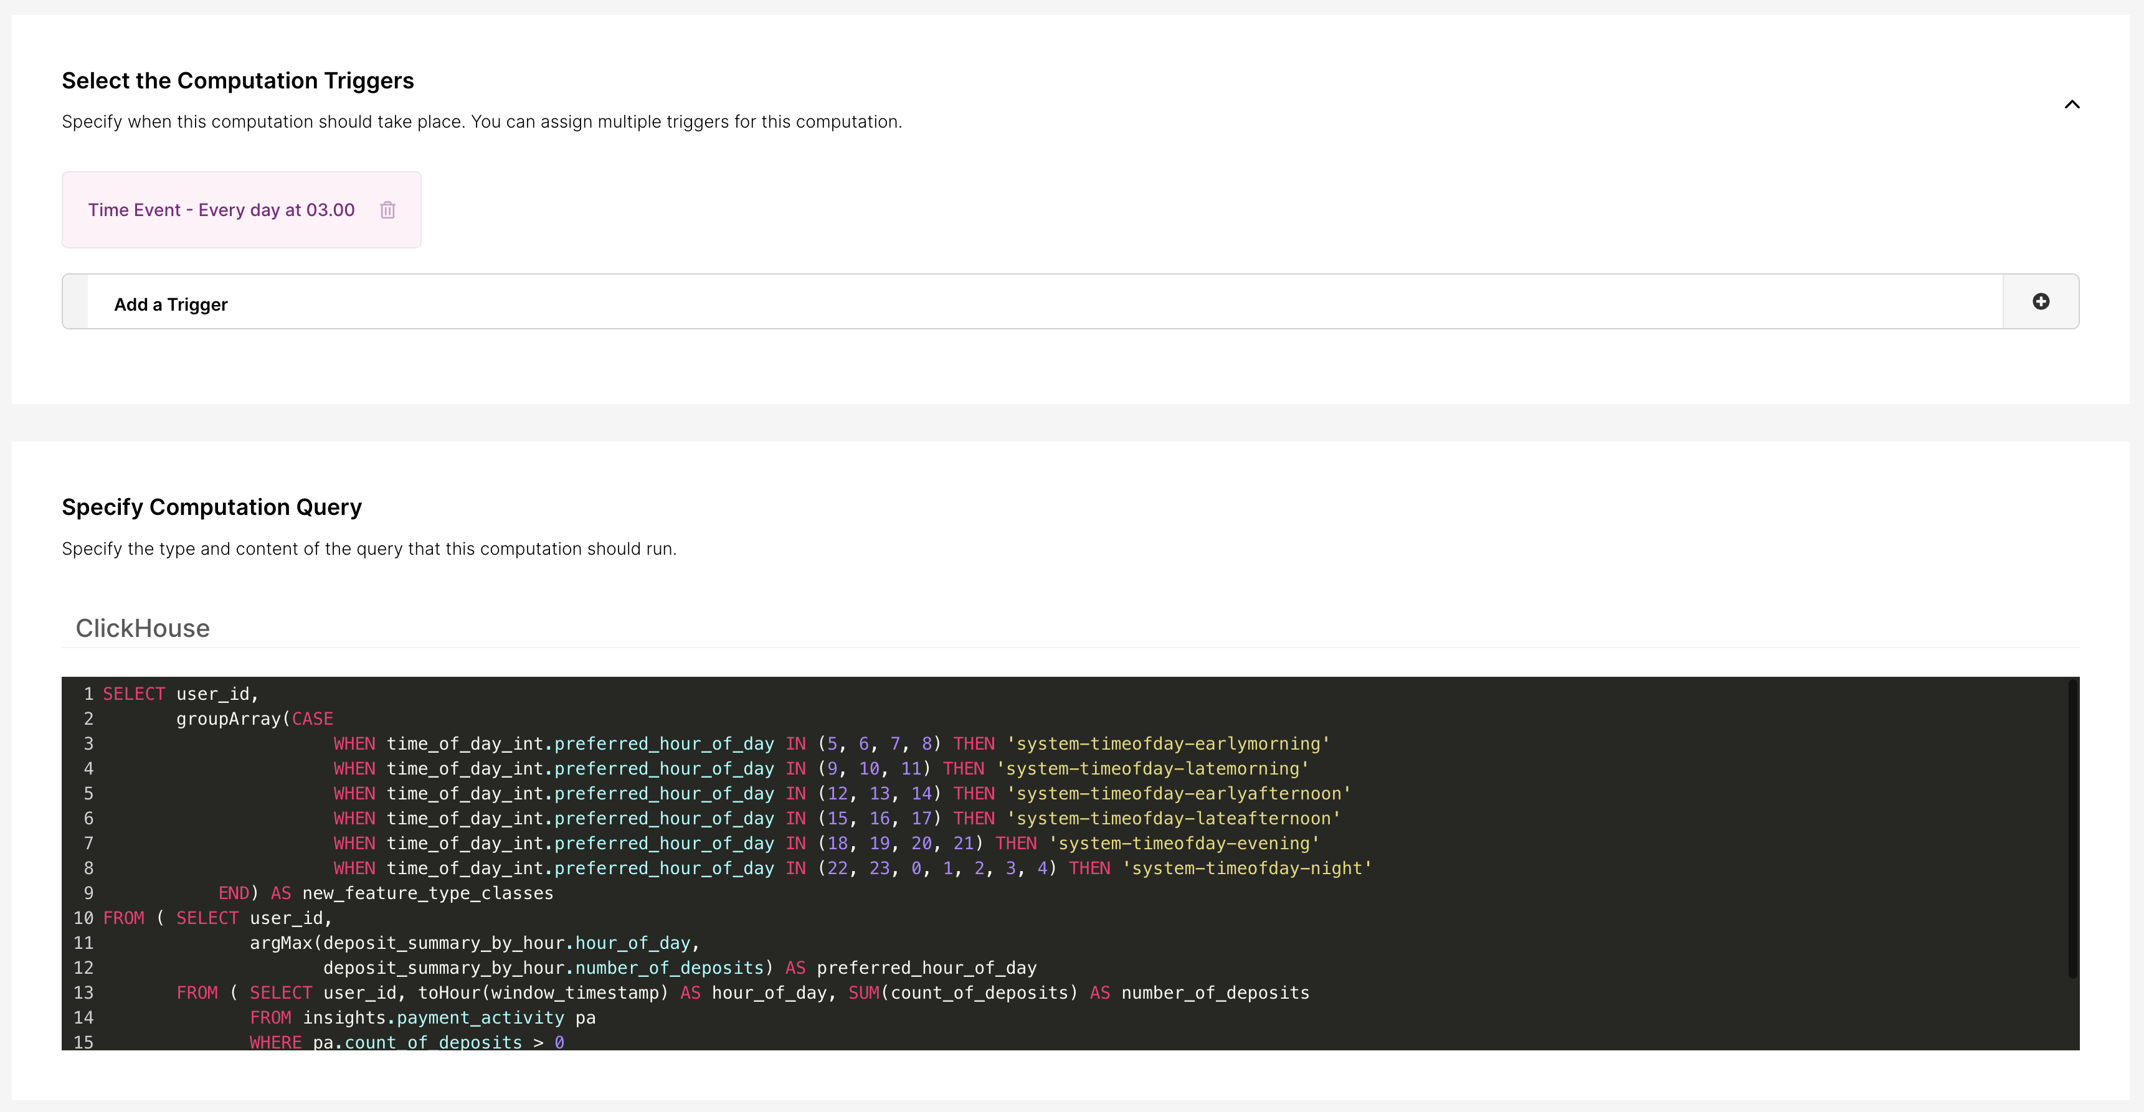Click 'system-timeofday-evening' string
The height and width of the screenshot is (1112, 2144).
[1184, 844]
